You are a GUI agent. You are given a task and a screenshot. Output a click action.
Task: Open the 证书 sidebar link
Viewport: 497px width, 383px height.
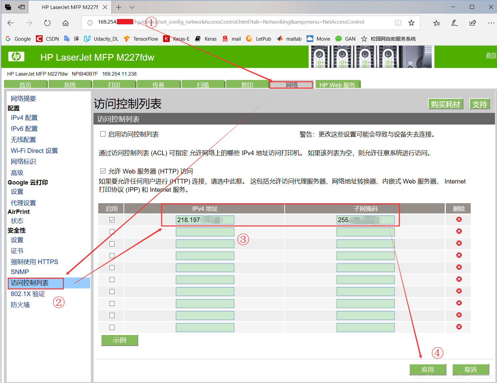click(x=17, y=251)
